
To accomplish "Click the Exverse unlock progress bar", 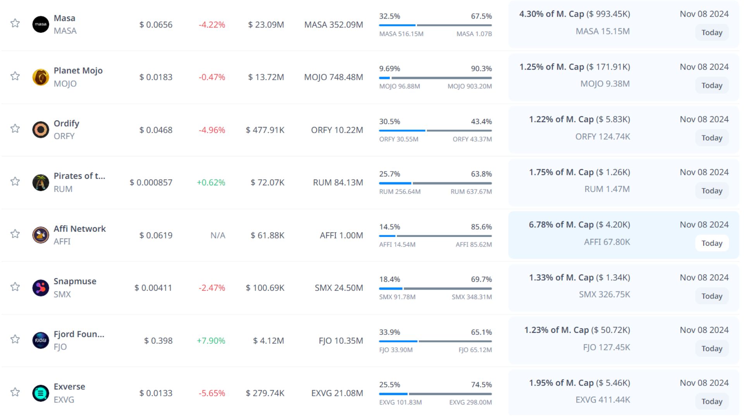I will tap(435, 394).
